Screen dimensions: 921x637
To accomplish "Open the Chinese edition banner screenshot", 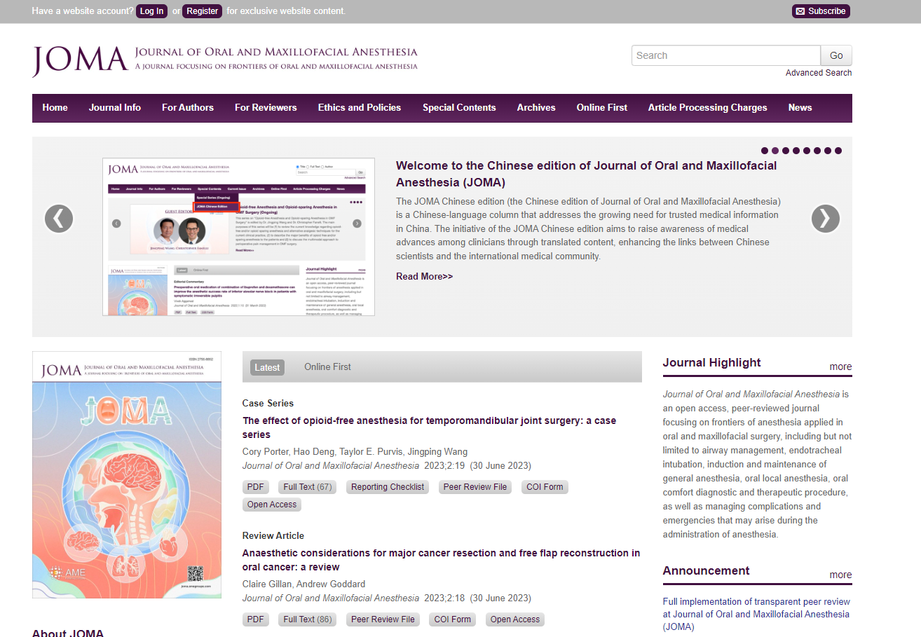I will point(238,237).
